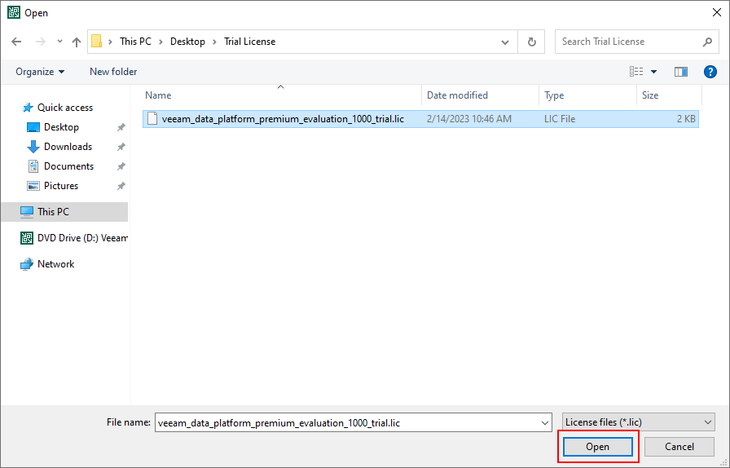The height and width of the screenshot is (468, 730).
Task: Open the Organize menu
Action: pyautogui.click(x=40, y=72)
